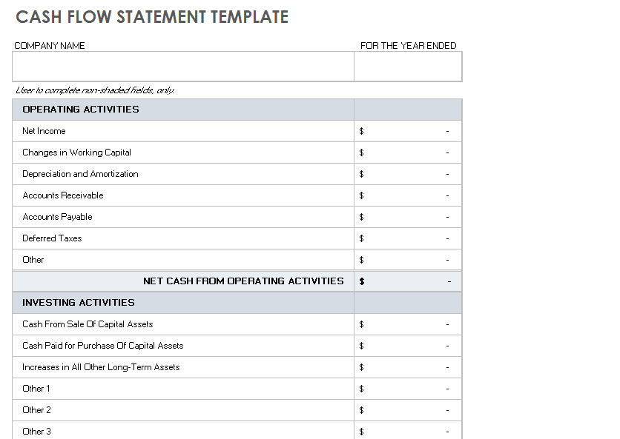
Task: Click the Cash Flow Statement Template title
Action: 152,17
